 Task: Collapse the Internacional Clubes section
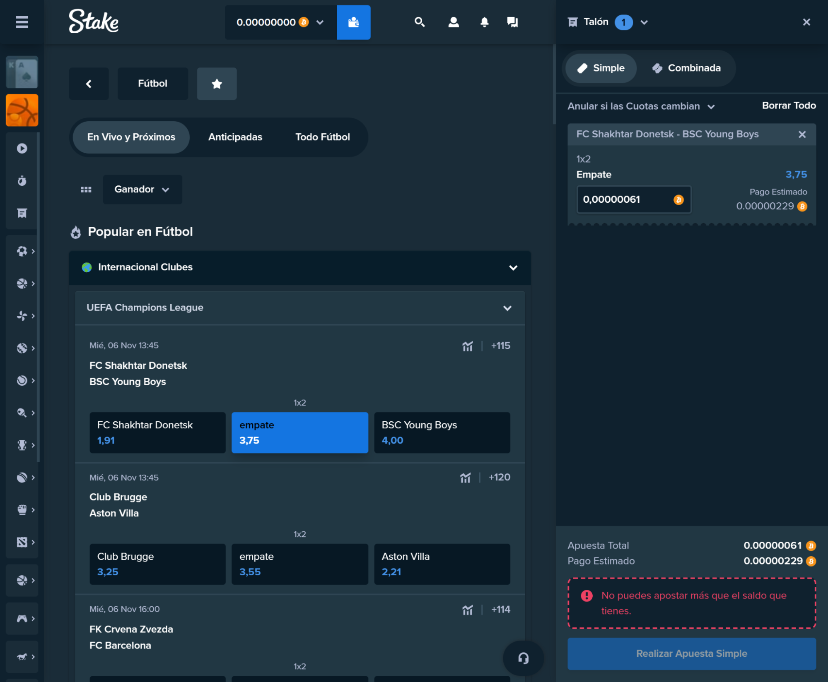(x=513, y=268)
